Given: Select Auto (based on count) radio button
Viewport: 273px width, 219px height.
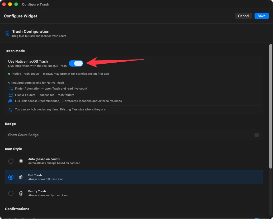Looking at the screenshot, I should click(x=11, y=161).
